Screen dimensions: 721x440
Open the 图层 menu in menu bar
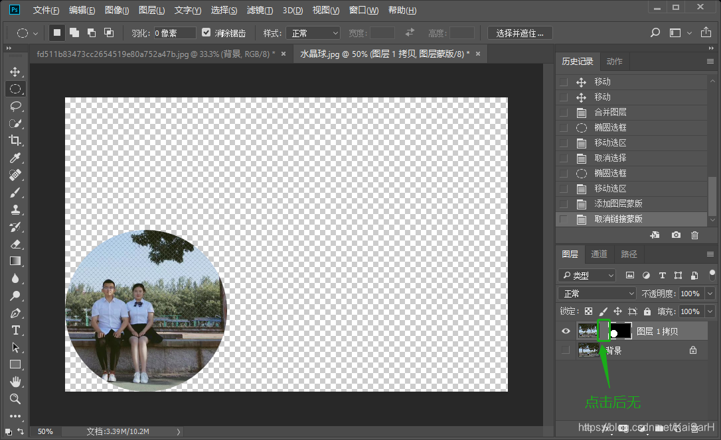click(x=152, y=10)
